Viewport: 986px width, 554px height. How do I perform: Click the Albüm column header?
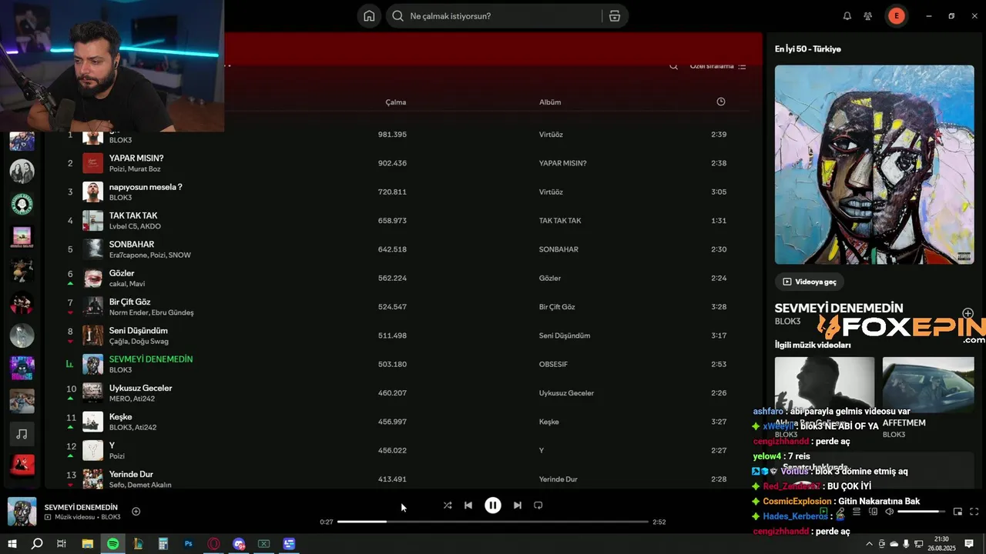coord(550,102)
